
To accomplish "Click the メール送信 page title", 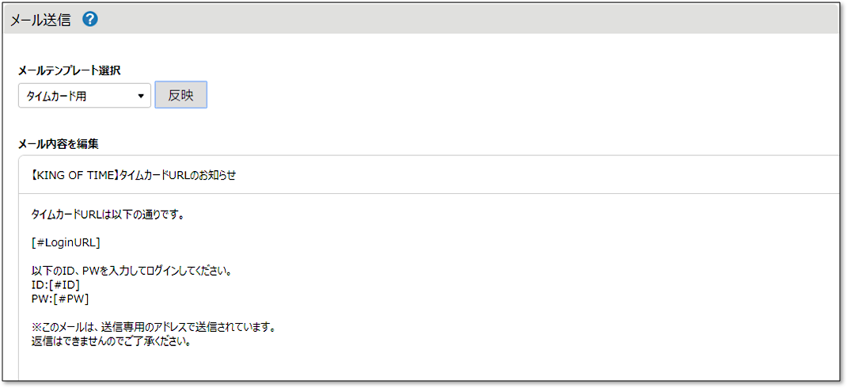I will click(x=40, y=20).
